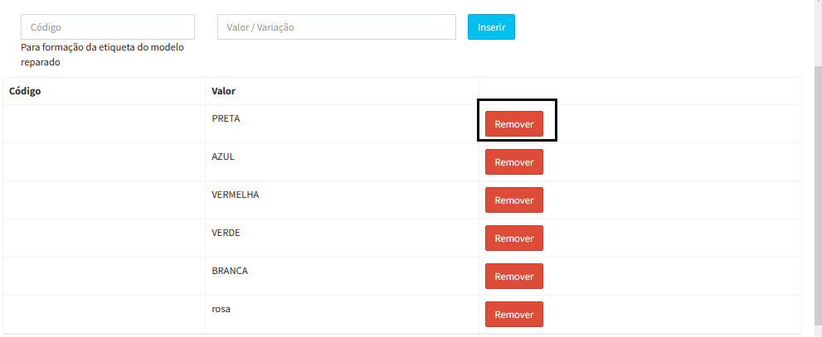
Task: Delete the VERMELHA entry with Remover
Action: [x=513, y=200]
